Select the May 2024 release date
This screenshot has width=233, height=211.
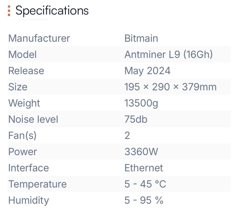pos(147,71)
